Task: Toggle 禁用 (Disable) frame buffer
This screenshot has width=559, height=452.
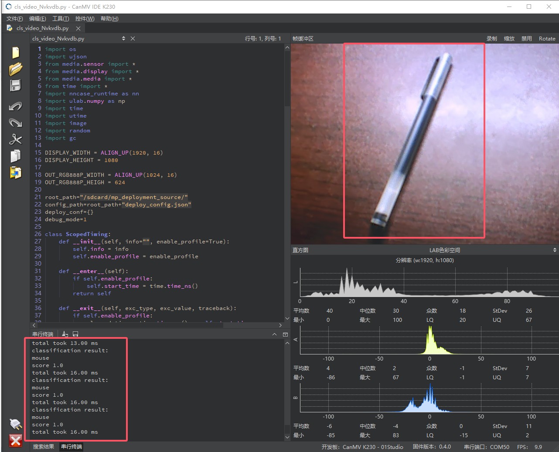Action: (x=526, y=39)
